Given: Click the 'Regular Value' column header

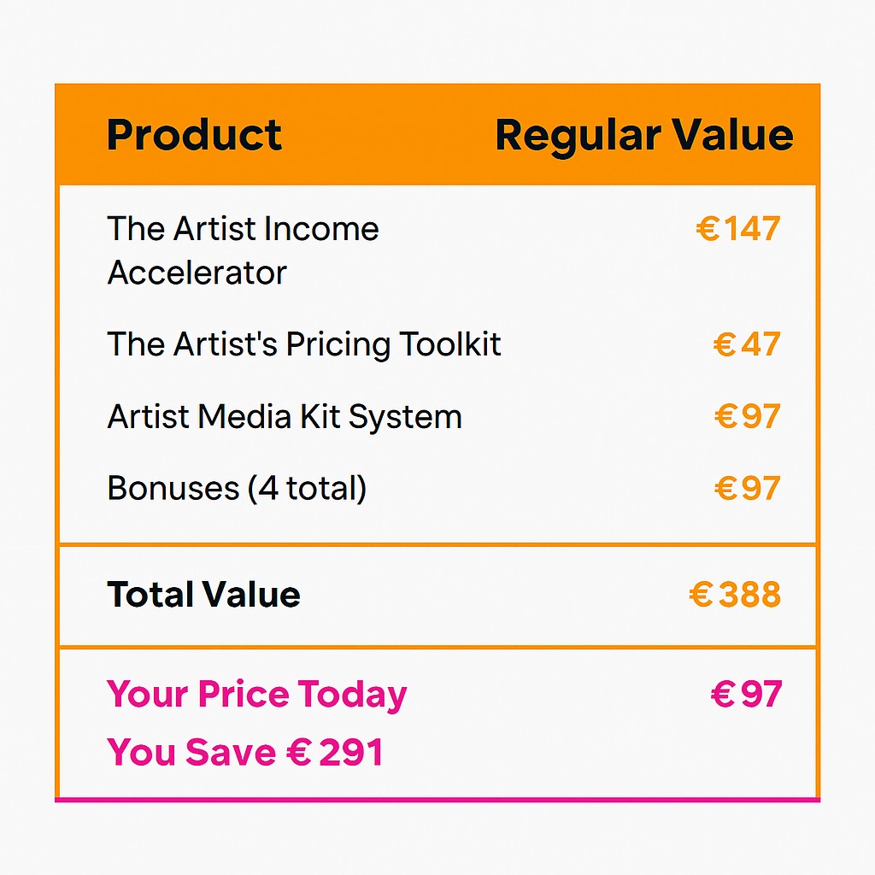Looking at the screenshot, I should [643, 135].
